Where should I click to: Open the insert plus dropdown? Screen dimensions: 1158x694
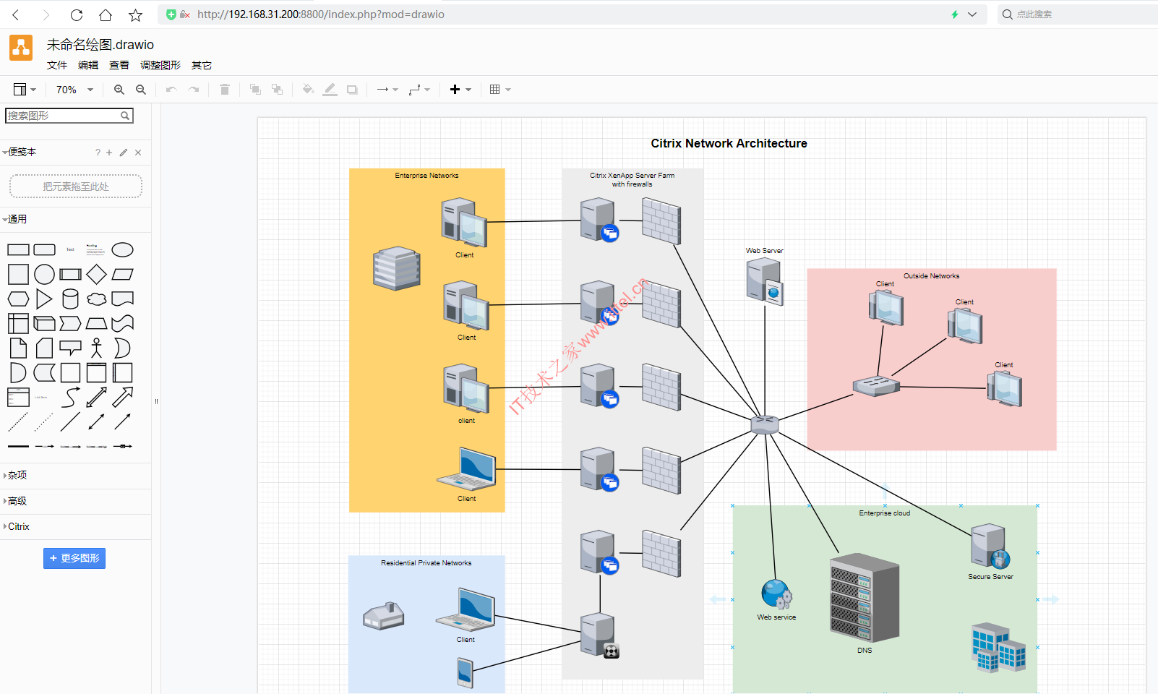point(460,90)
